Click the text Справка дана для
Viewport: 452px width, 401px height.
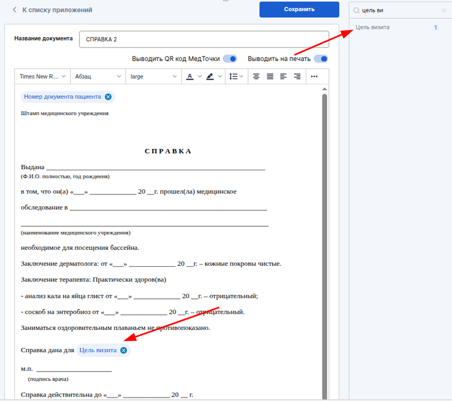point(47,350)
